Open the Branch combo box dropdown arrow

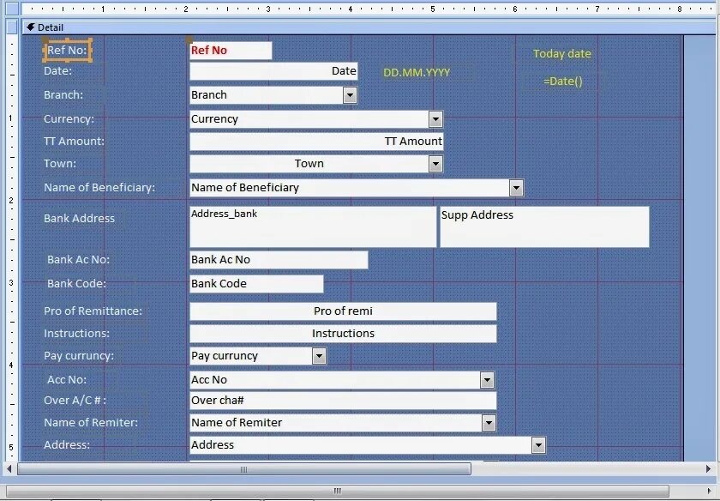pos(350,95)
